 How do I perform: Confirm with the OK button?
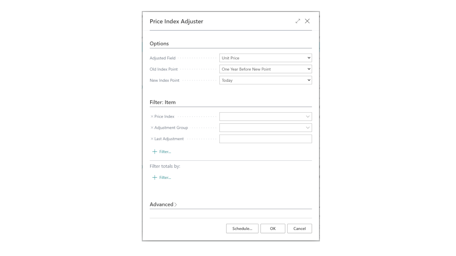coord(273,229)
